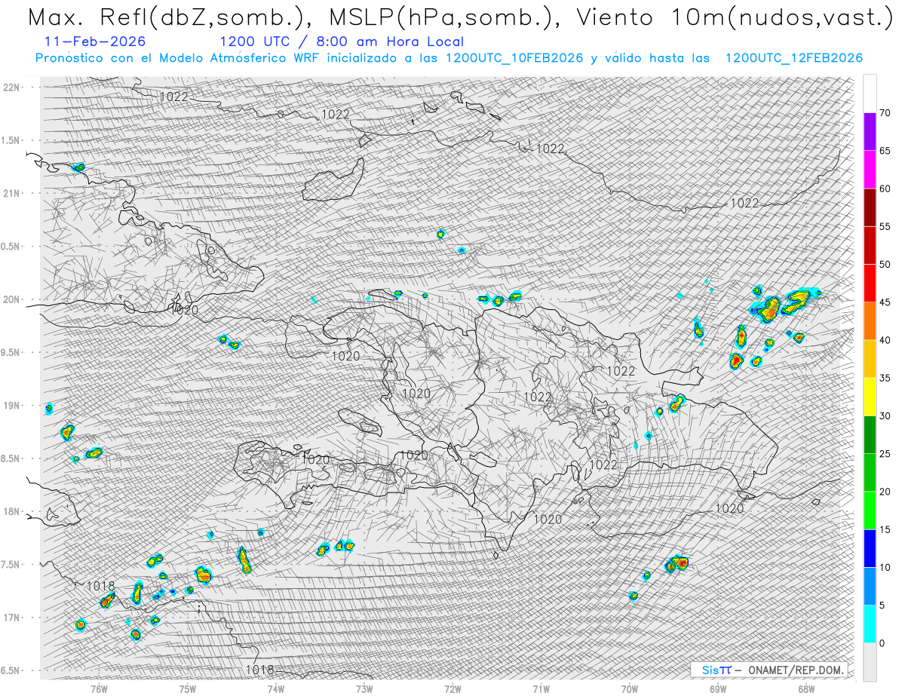Click the "1200UTC_10FEB2026" initialization time text

[x=515, y=58]
